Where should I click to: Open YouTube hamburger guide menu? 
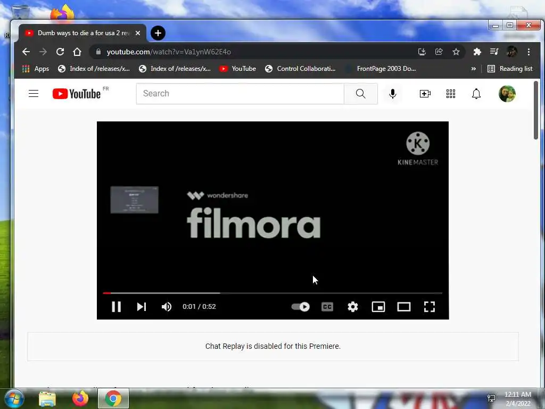34,94
